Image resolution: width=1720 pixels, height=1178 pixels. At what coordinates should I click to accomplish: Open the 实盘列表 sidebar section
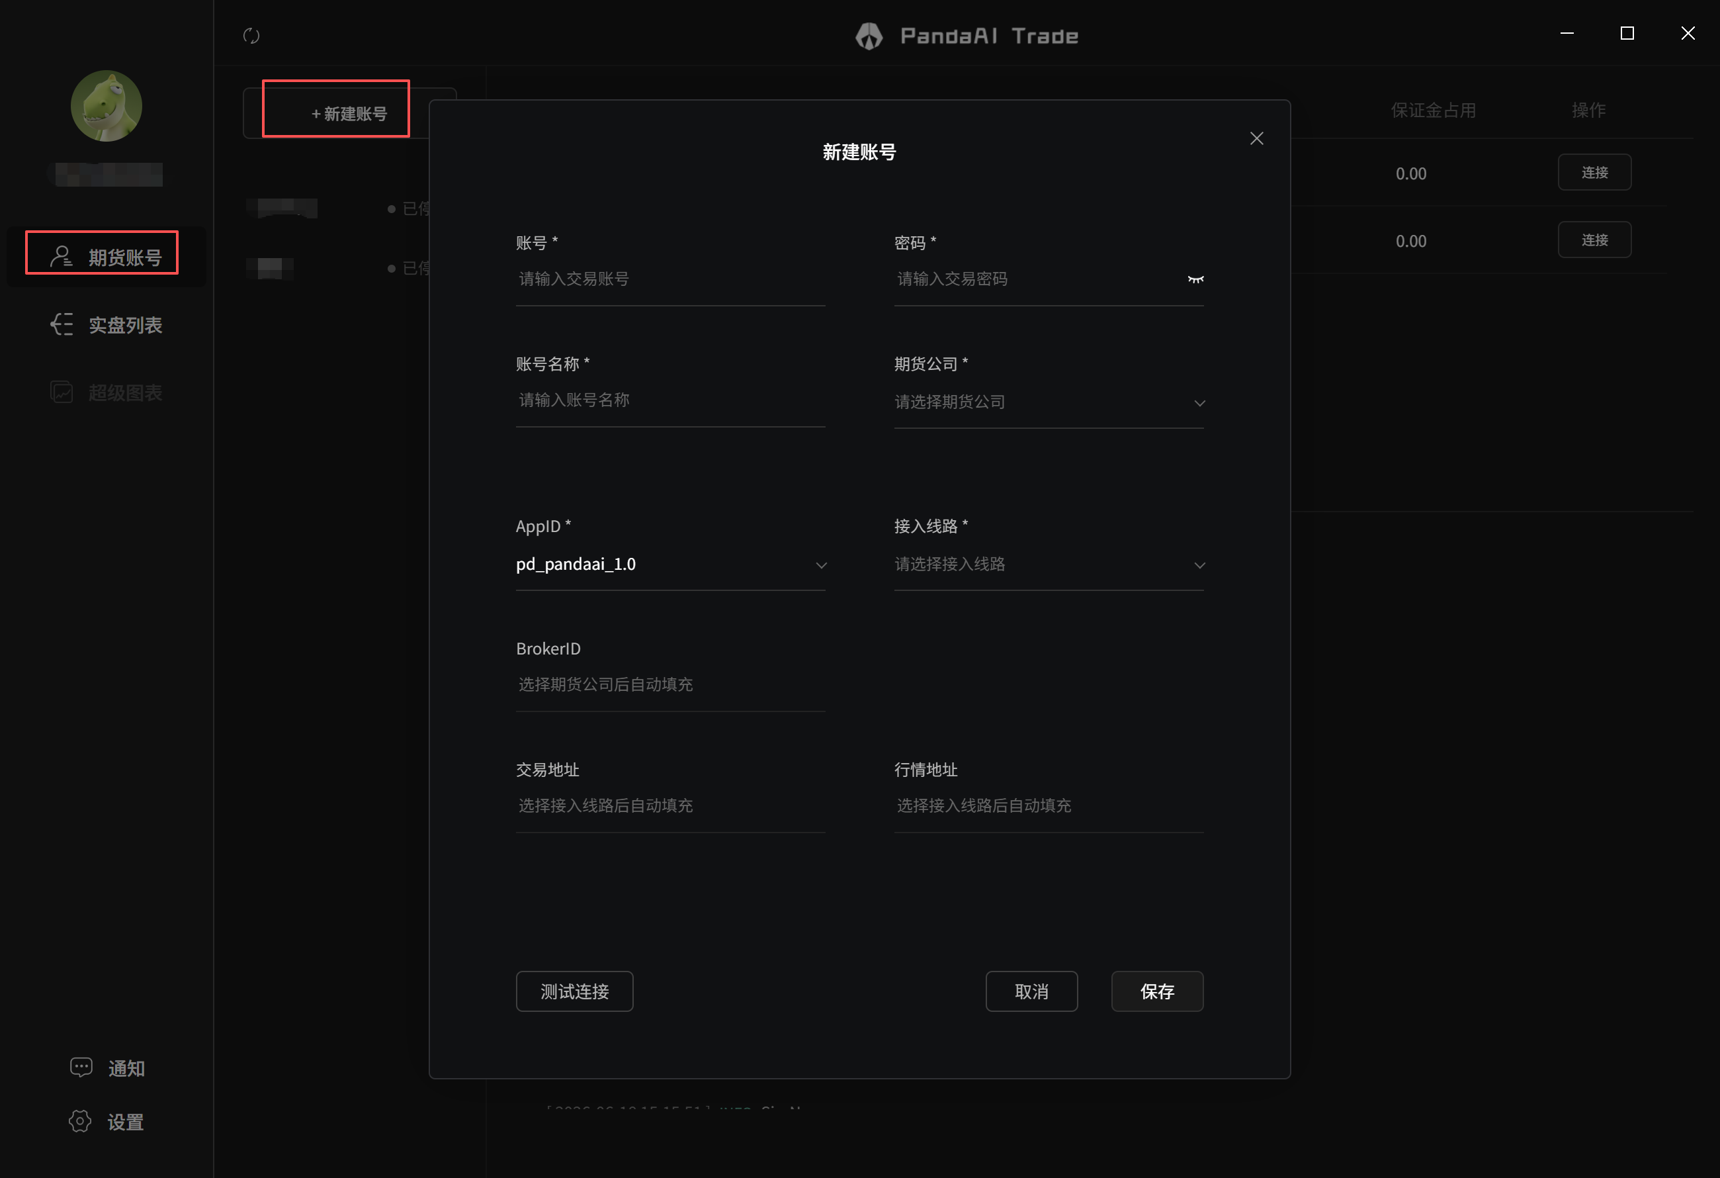coord(107,324)
